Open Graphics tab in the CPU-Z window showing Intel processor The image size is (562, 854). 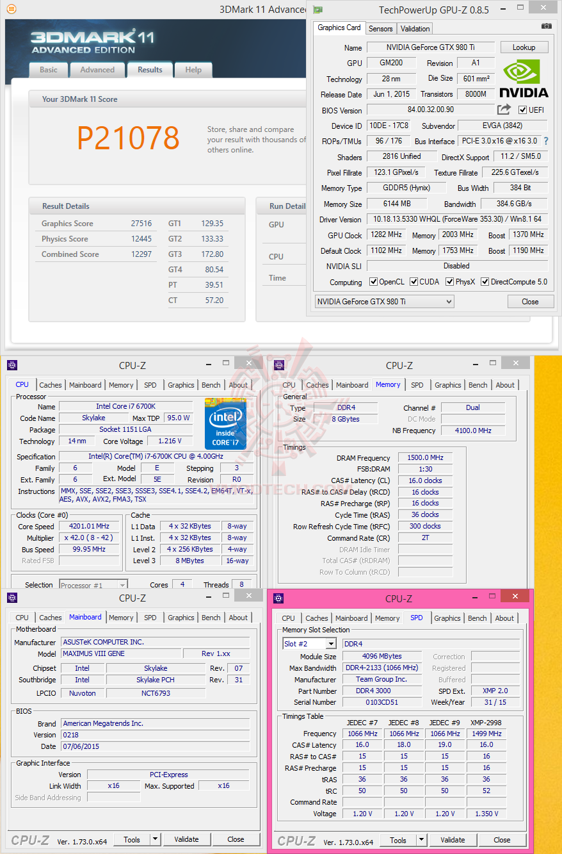pyautogui.click(x=181, y=385)
